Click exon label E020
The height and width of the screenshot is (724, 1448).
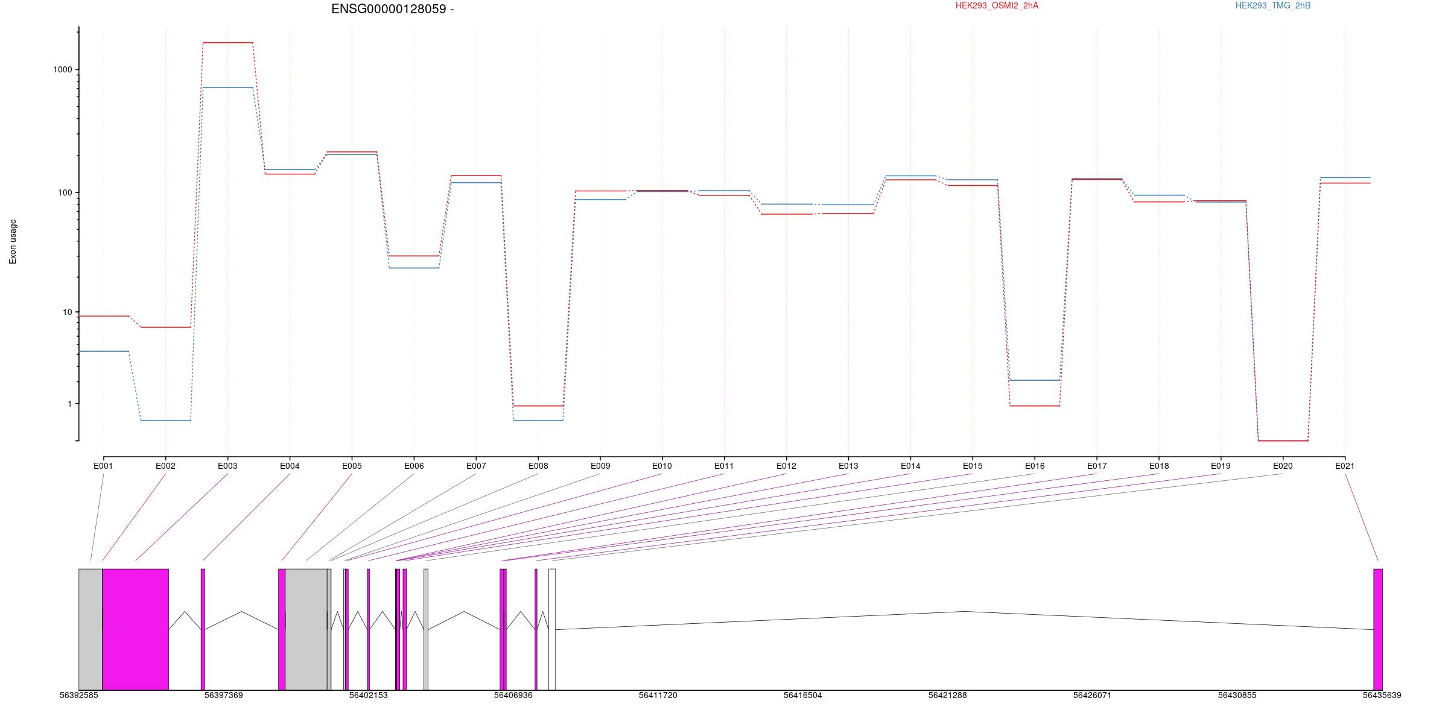[x=1283, y=466]
